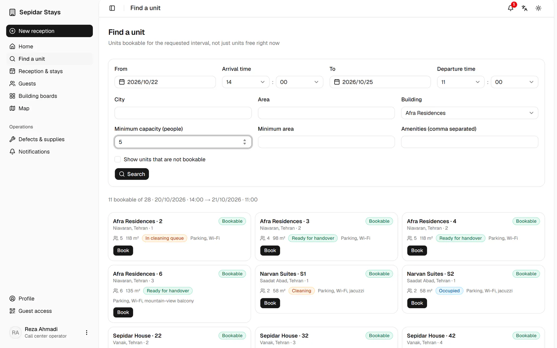The width and height of the screenshot is (557, 348).
Task: Switch language via translate icon
Action: 525,8
